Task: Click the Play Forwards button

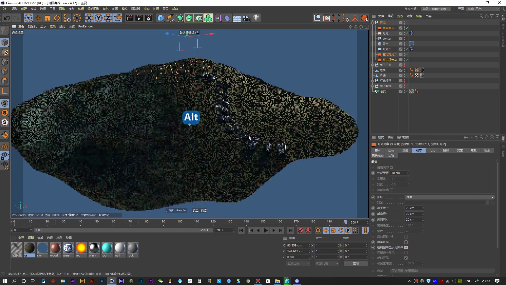Action: click(x=266, y=230)
